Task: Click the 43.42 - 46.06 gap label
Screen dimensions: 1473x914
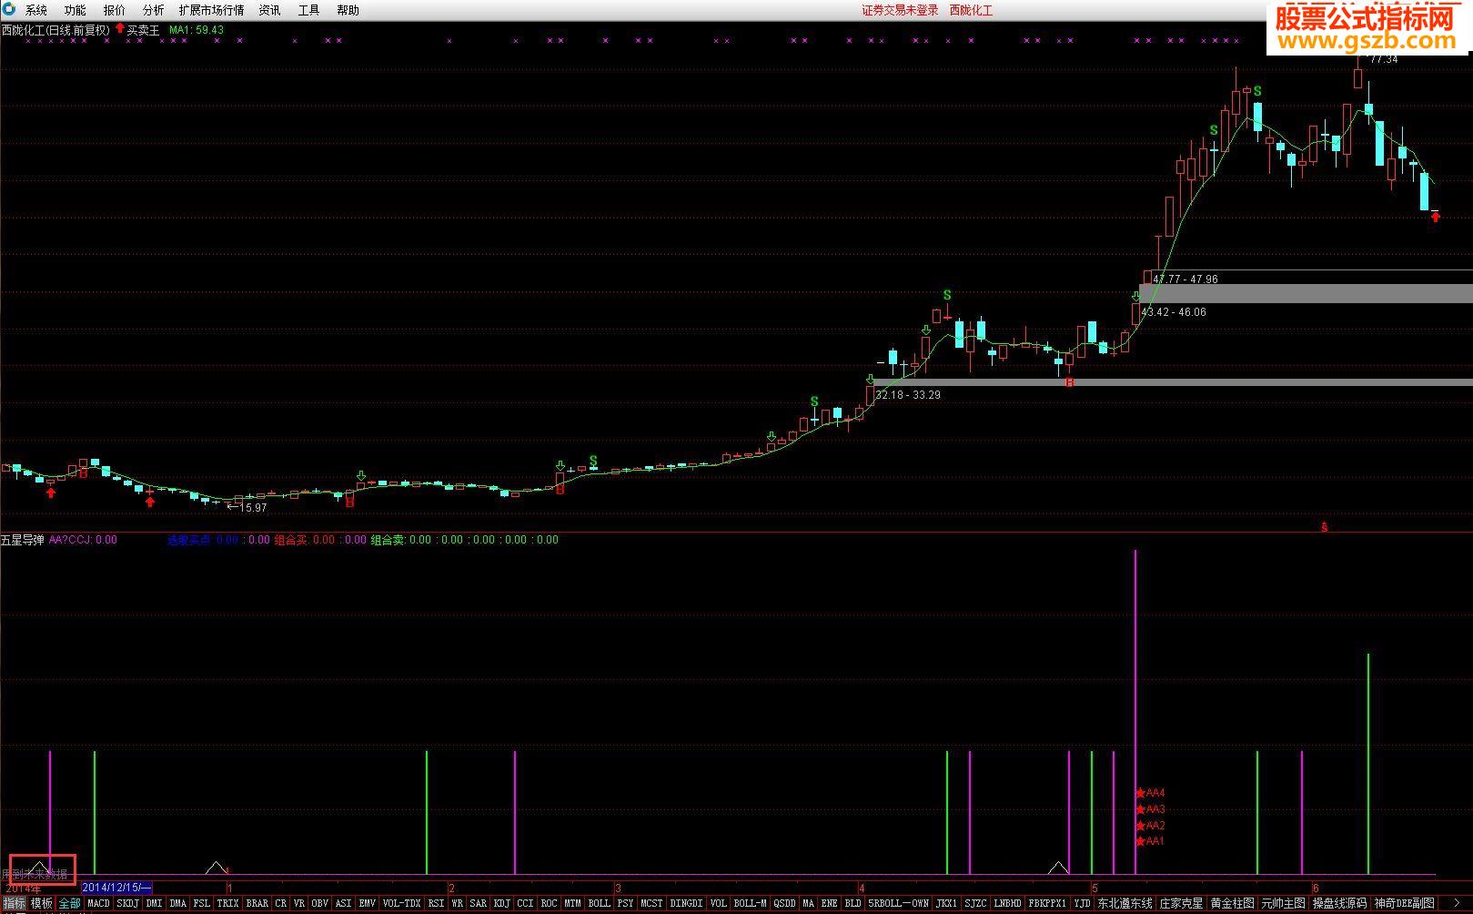Action: pyautogui.click(x=1174, y=312)
